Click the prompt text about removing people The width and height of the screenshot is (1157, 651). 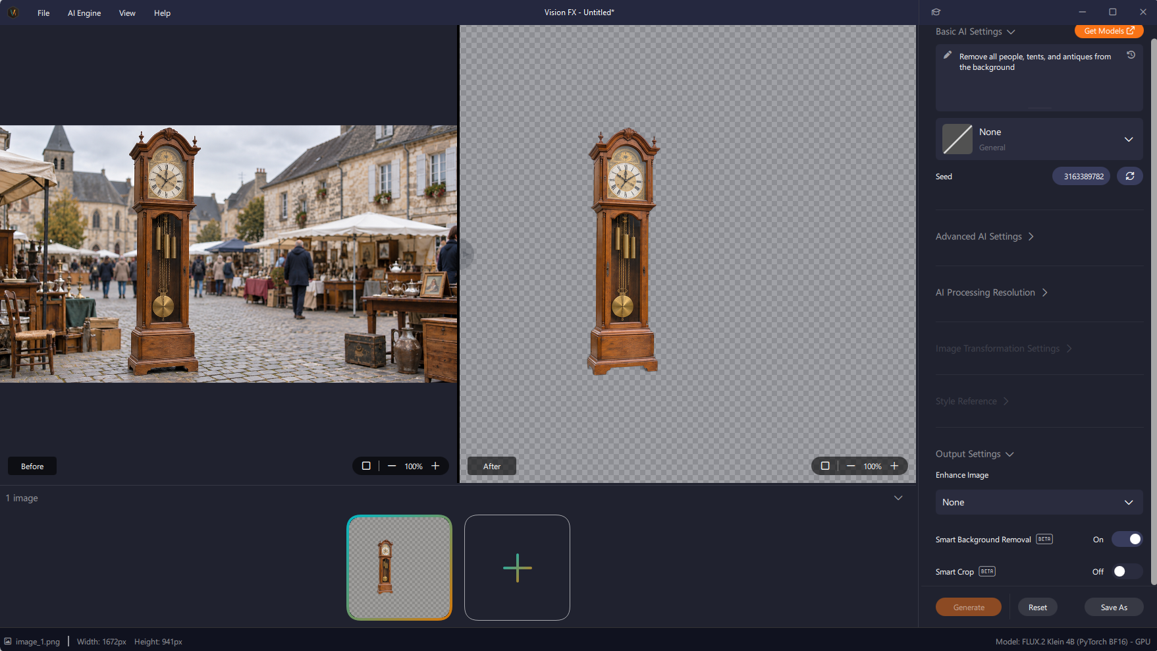pyautogui.click(x=1035, y=62)
